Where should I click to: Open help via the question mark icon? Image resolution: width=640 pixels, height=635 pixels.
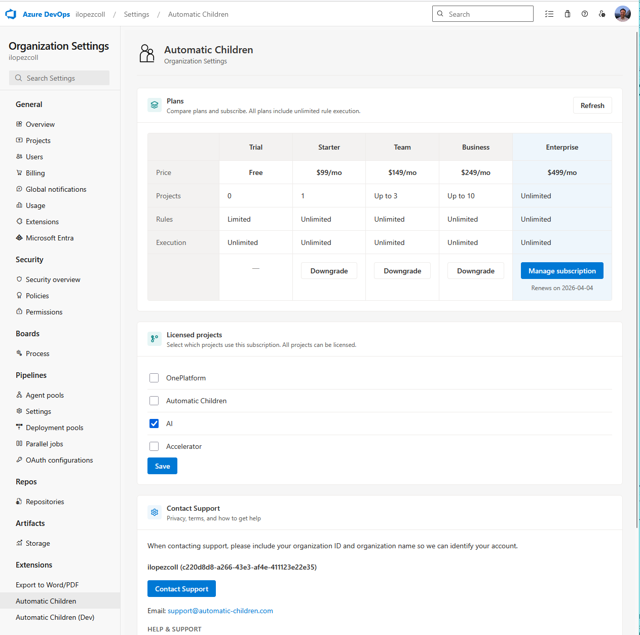pyautogui.click(x=585, y=14)
